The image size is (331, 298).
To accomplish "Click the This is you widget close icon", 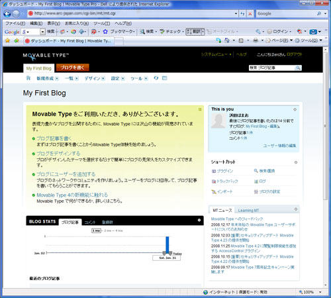I will pos(295,109).
